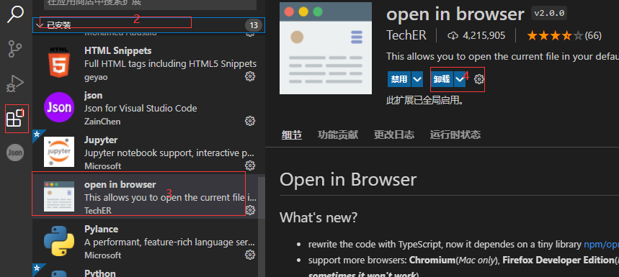Viewport: 619px width, 277px height.
Task: Click the v2.0.0 version badge
Action: (550, 14)
